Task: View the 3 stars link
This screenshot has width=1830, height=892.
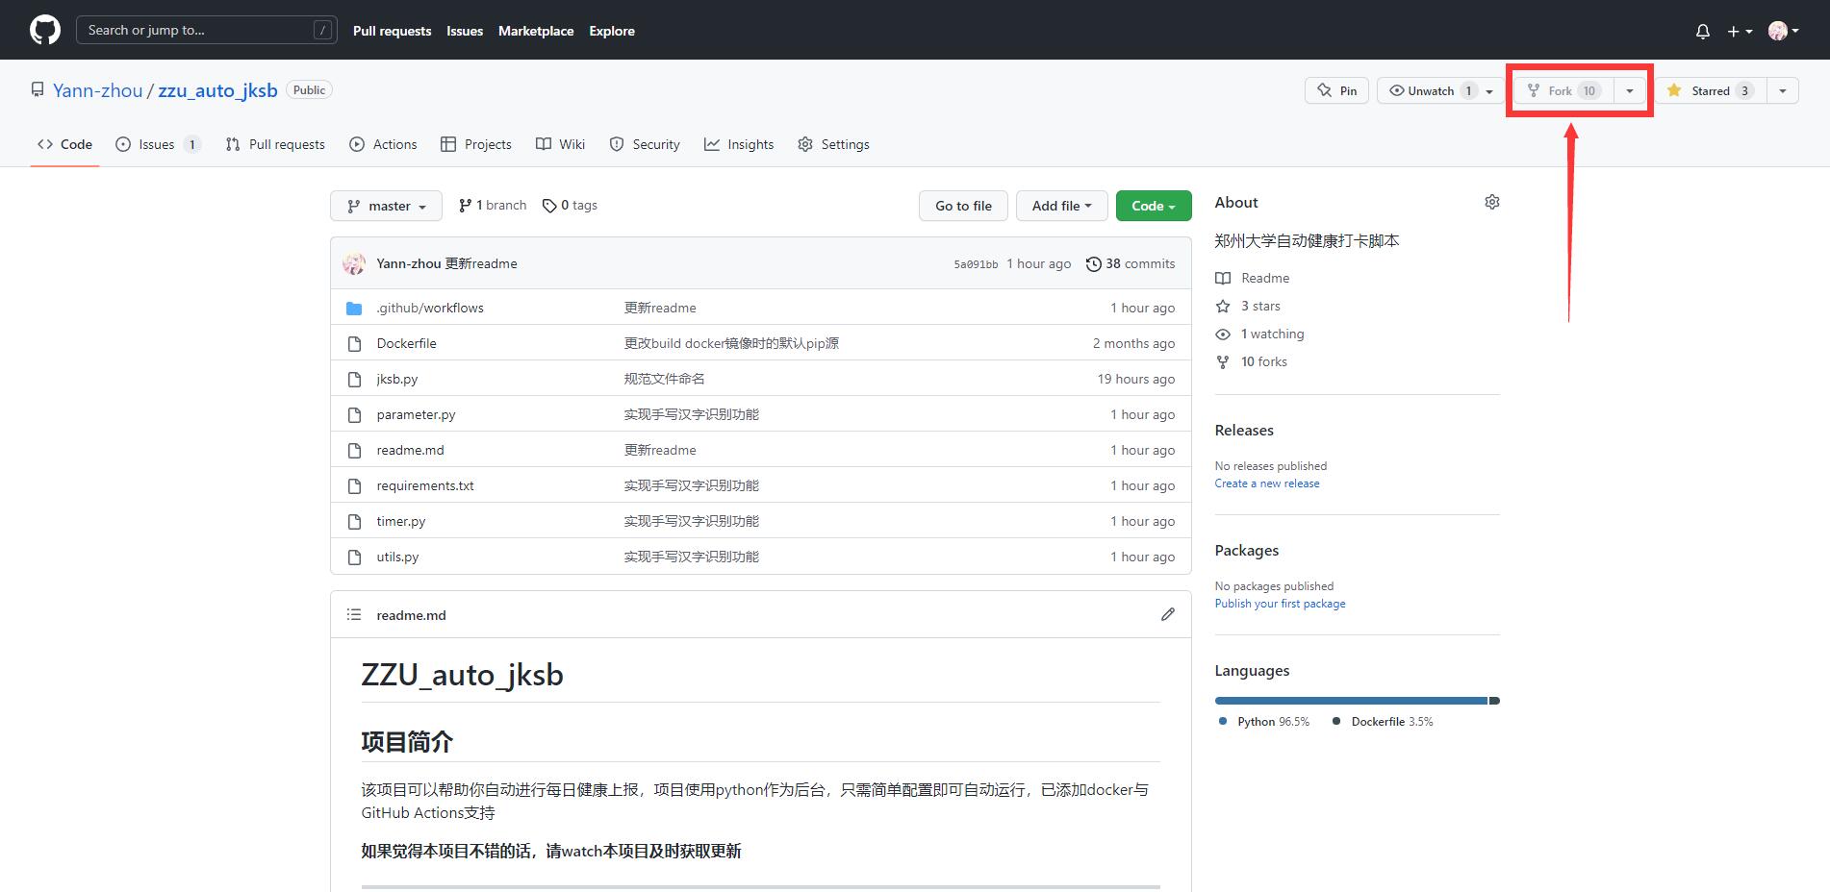Action: pyautogui.click(x=1248, y=306)
